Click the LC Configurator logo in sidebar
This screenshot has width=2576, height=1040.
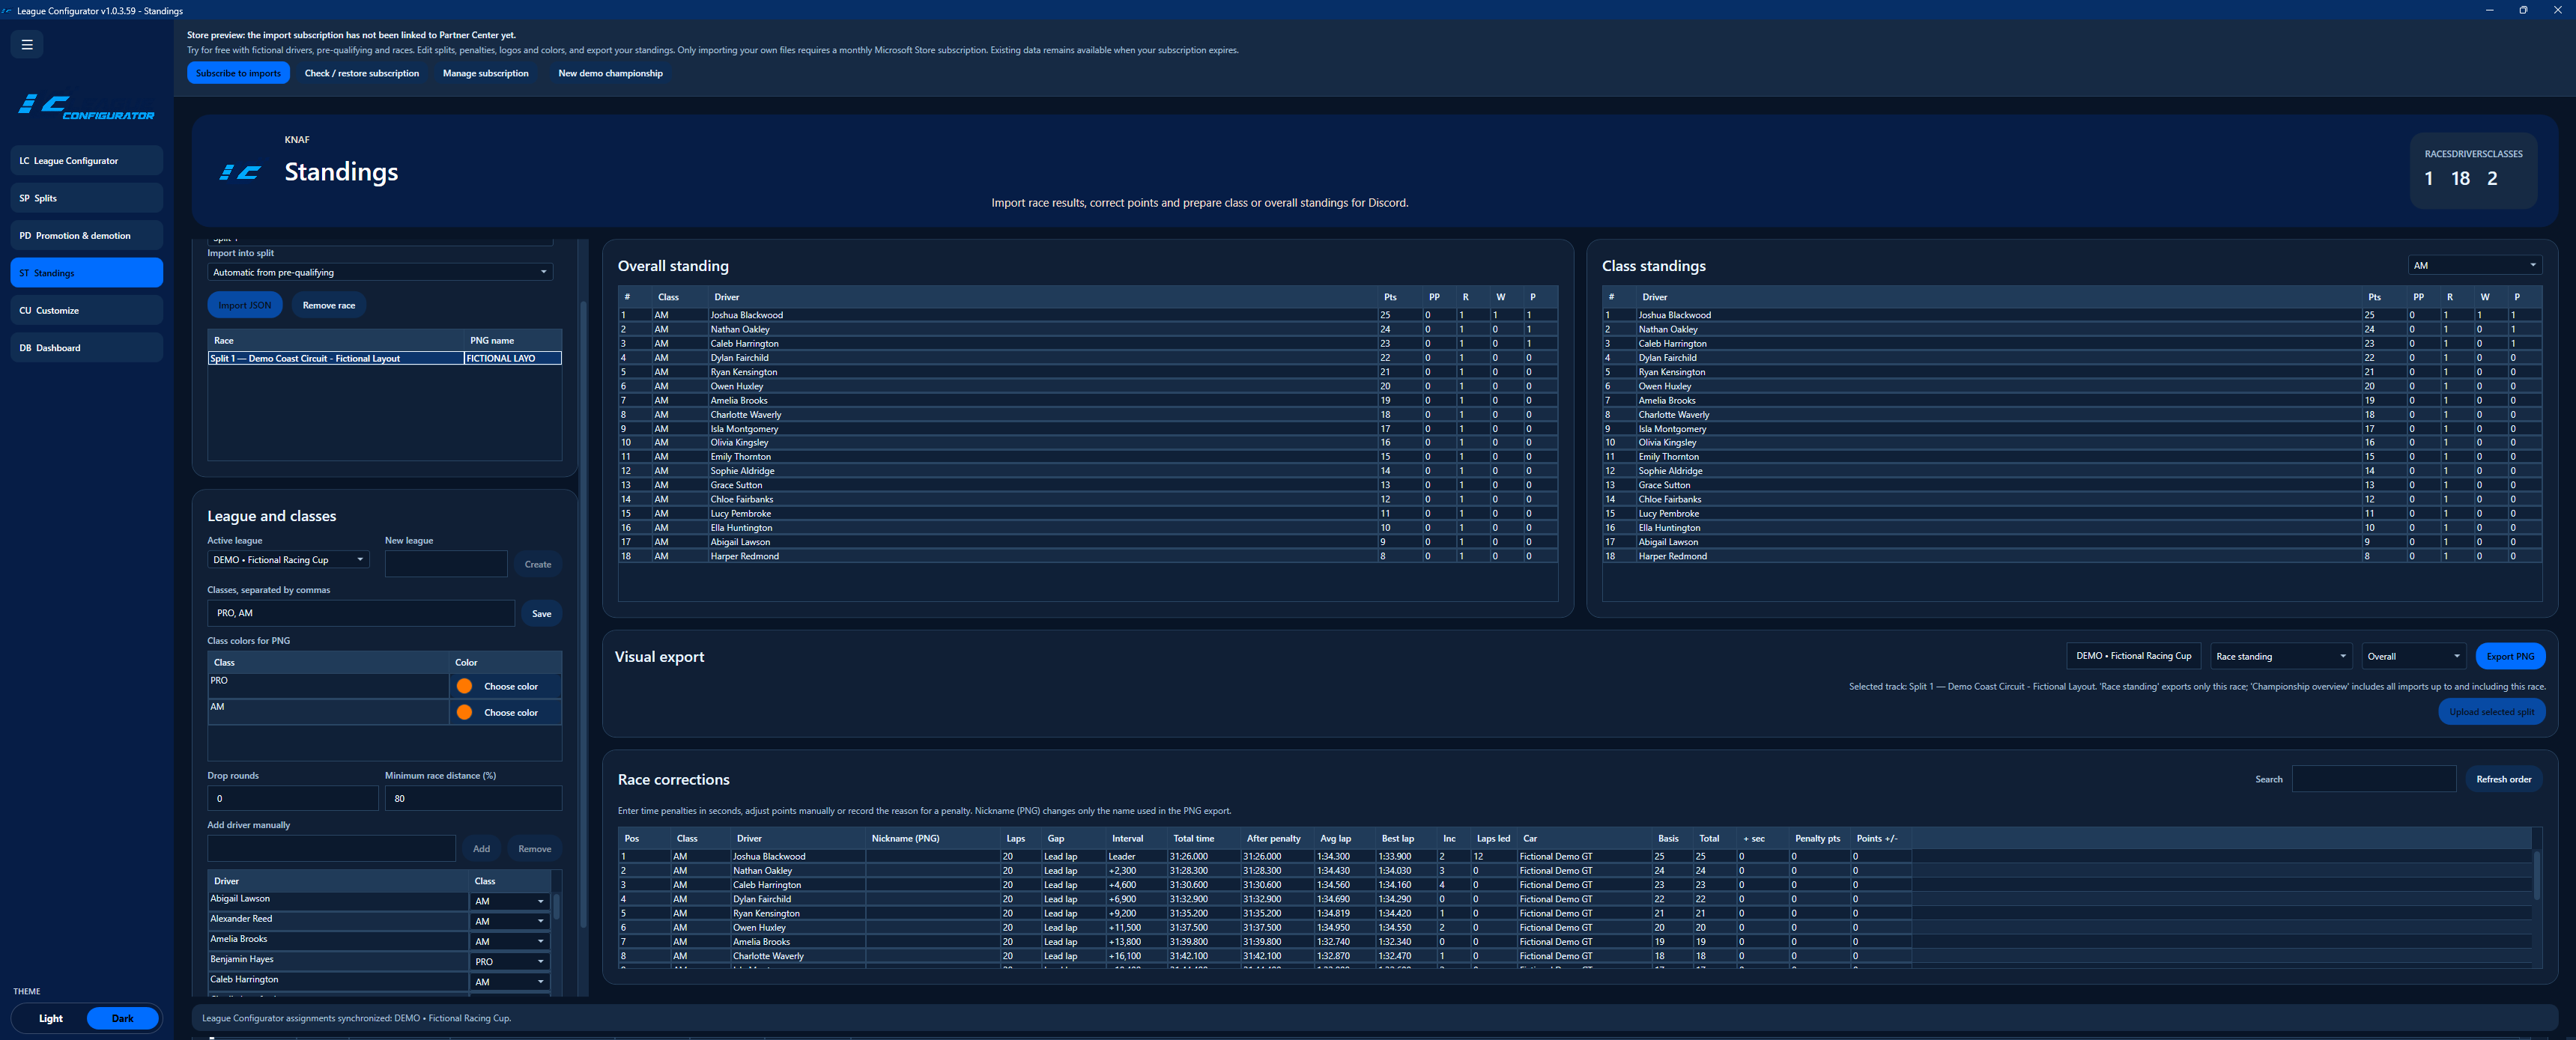87,107
